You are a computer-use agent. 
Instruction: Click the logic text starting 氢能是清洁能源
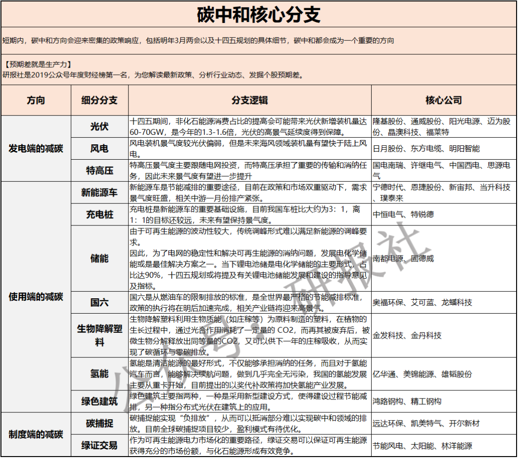tap(248, 374)
